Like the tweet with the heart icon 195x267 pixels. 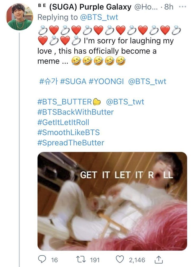point(120,260)
